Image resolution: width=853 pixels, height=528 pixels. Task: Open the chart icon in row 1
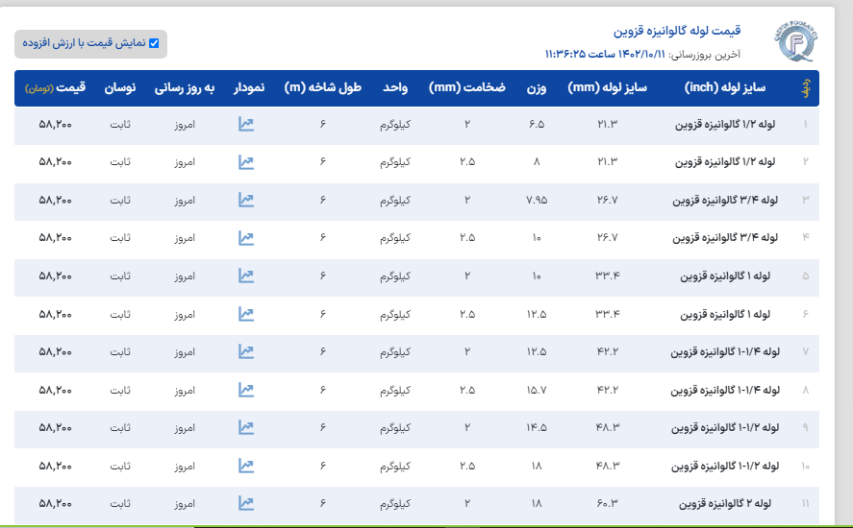click(246, 125)
